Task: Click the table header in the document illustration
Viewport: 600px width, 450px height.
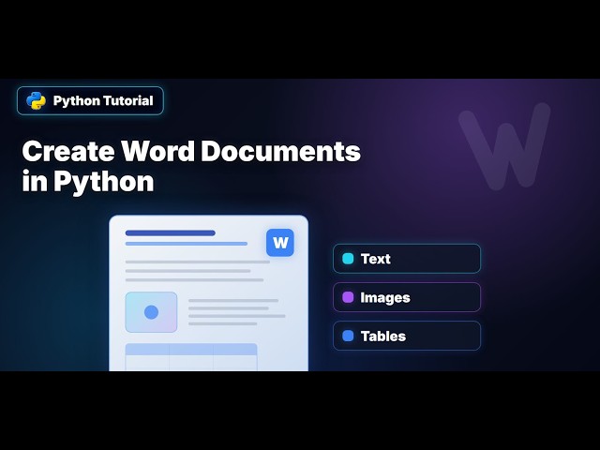Action: click(x=191, y=350)
